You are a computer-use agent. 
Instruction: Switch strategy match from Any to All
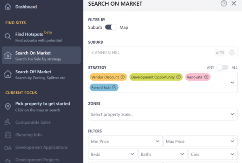coord(222,67)
